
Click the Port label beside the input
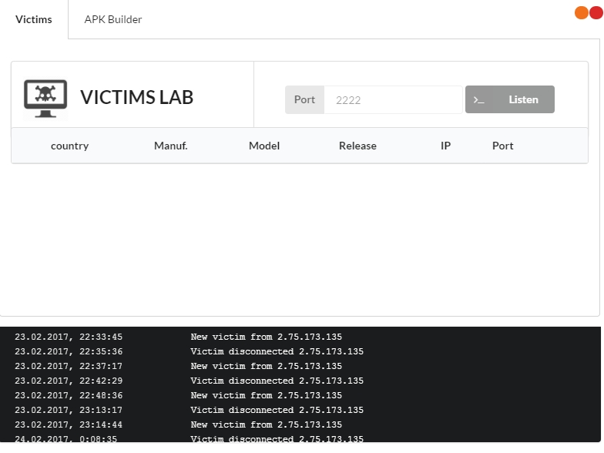[304, 99]
